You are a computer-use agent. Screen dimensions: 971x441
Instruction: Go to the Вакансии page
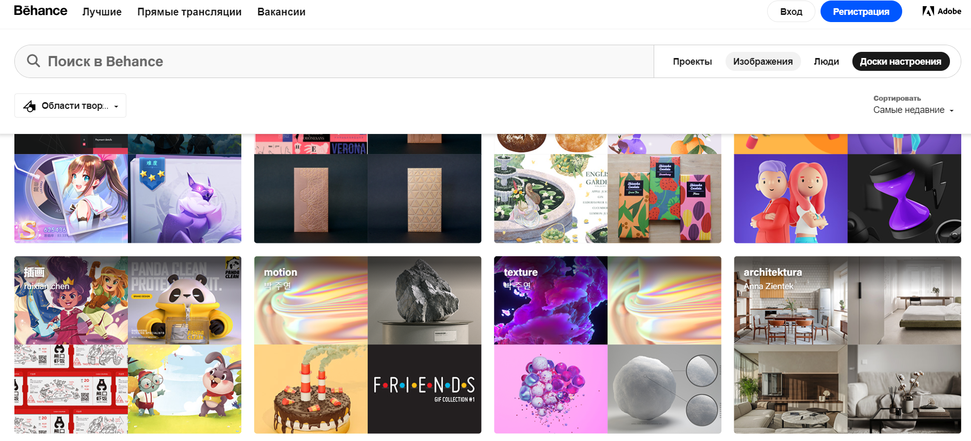click(x=281, y=12)
